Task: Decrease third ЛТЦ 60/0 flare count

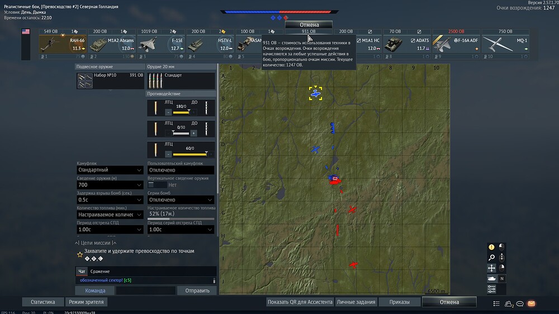Action: (x=168, y=154)
